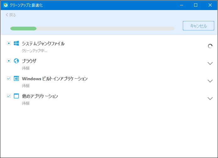Click 待機 status under Windows ビルトインアプリケーション
218x158 pixels.
coord(25,86)
